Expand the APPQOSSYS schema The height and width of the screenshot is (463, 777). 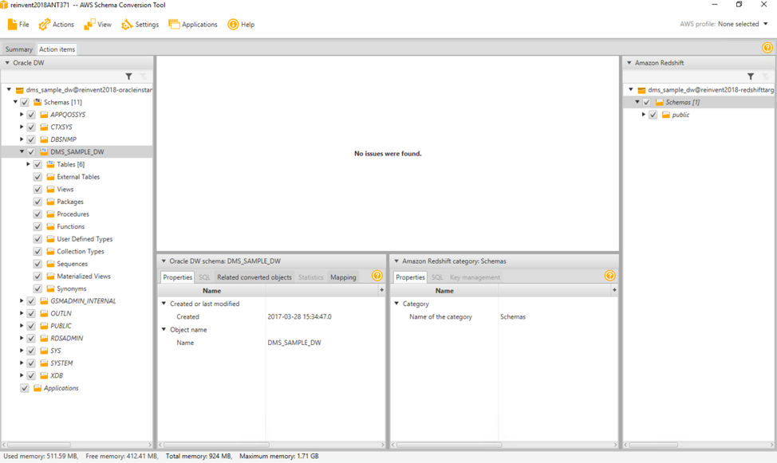click(22, 115)
